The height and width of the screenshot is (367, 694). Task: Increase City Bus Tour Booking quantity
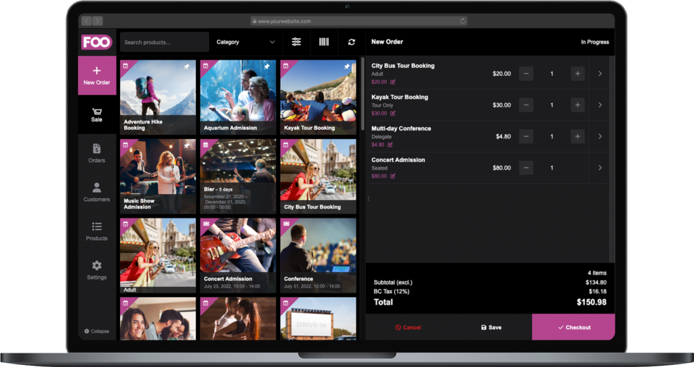pos(577,73)
